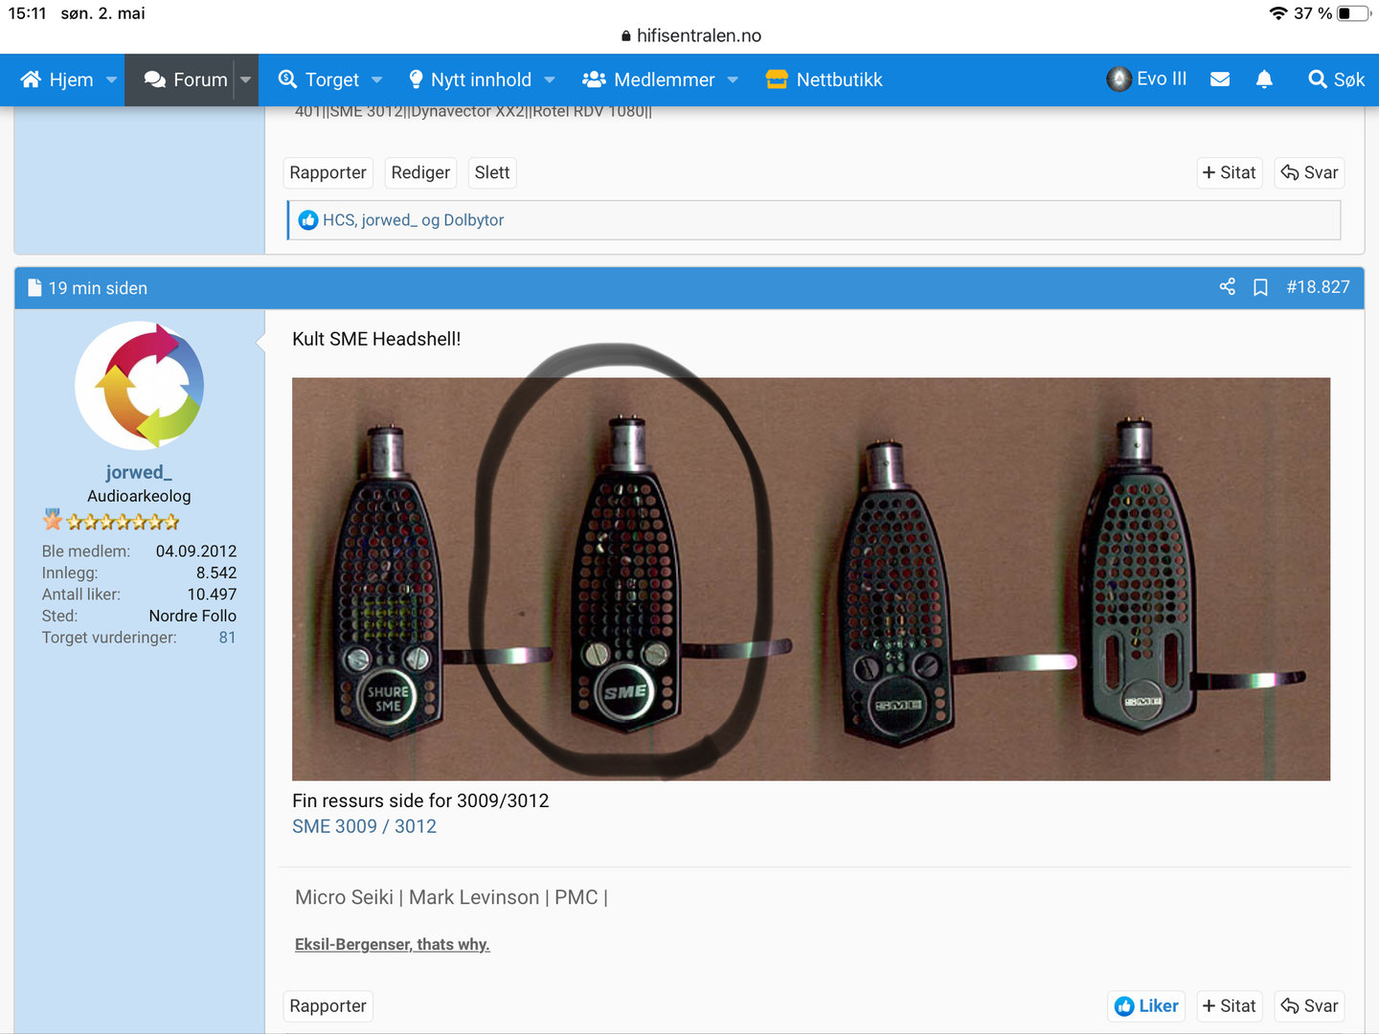This screenshot has width=1379, height=1034.
Task: Open the '19 min siden' post timestamp
Action: (98, 288)
